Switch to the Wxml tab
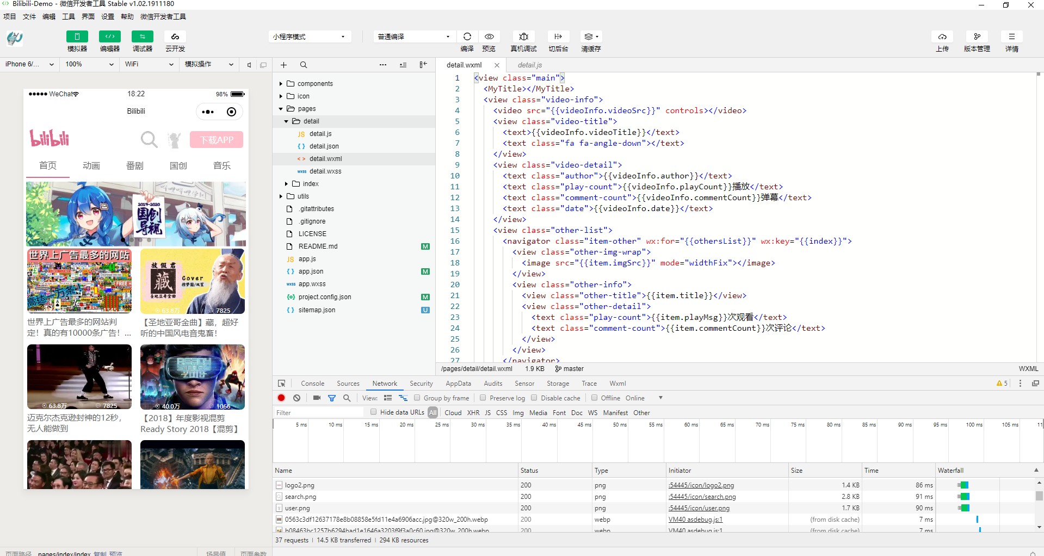This screenshot has height=556, width=1044. (x=617, y=384)
